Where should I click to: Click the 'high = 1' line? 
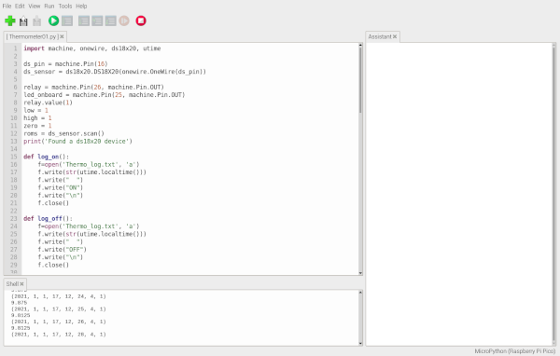[37, 118]
